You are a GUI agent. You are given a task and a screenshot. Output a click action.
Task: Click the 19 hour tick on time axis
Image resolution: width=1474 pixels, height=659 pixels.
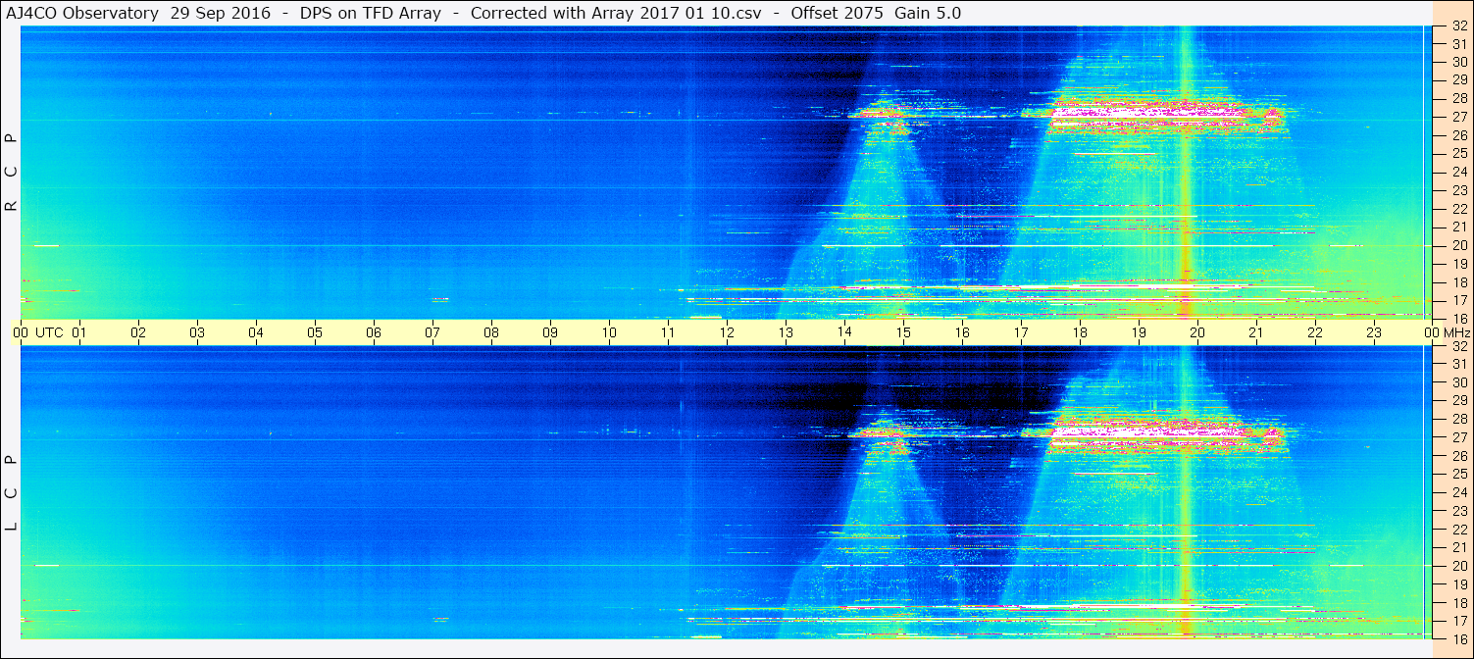[x=1139, y=332]
